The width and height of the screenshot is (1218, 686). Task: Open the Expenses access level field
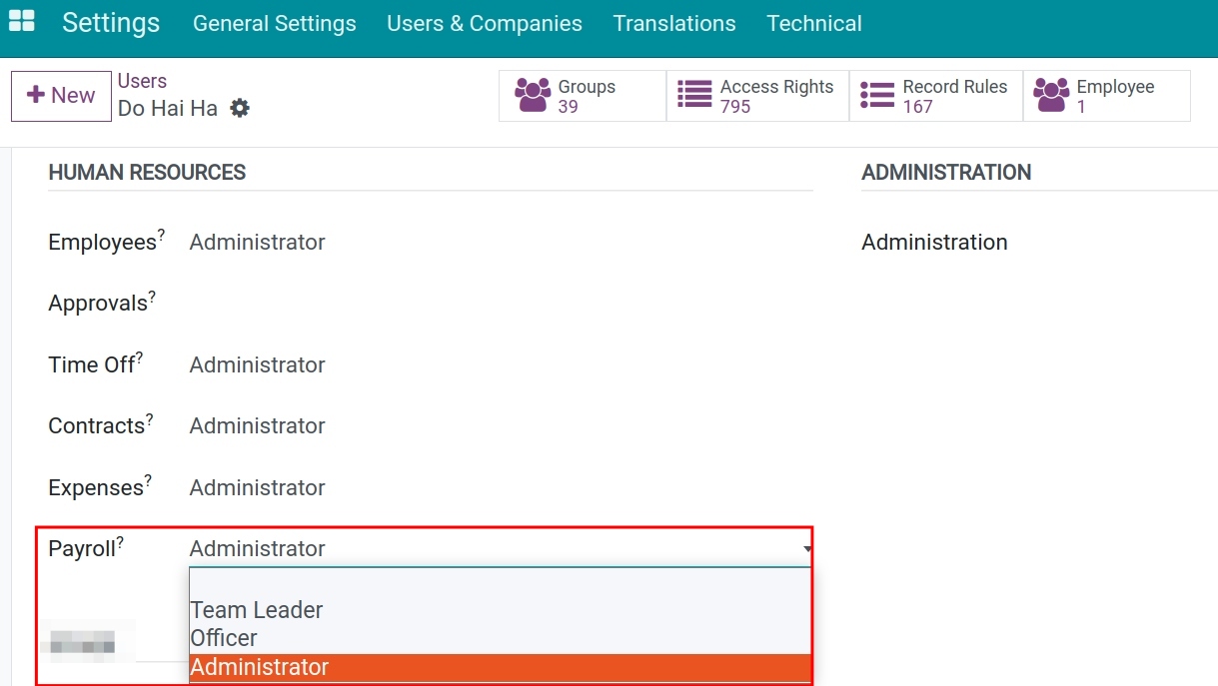pyautogui.click(x=500, y=488)
